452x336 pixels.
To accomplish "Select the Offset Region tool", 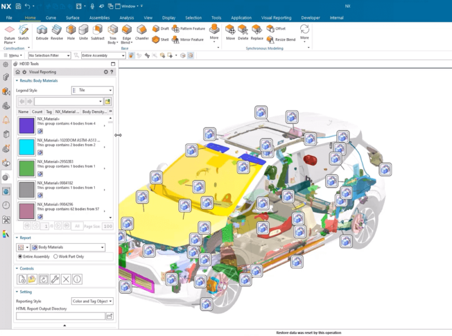I will [276, 28].
